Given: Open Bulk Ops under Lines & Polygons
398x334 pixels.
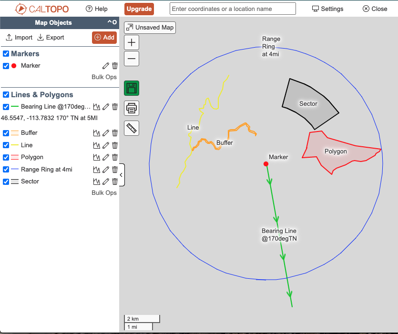Looking at the screenshot, I should tap(104, 193).
